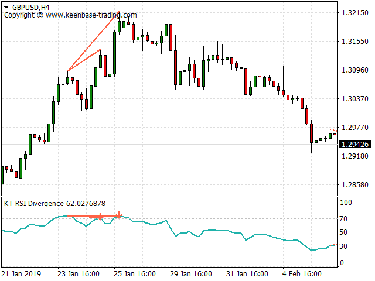Viewport: 375px width, 281px height.
Task: Click the RSI level 0 label
Action: (342, 263)
